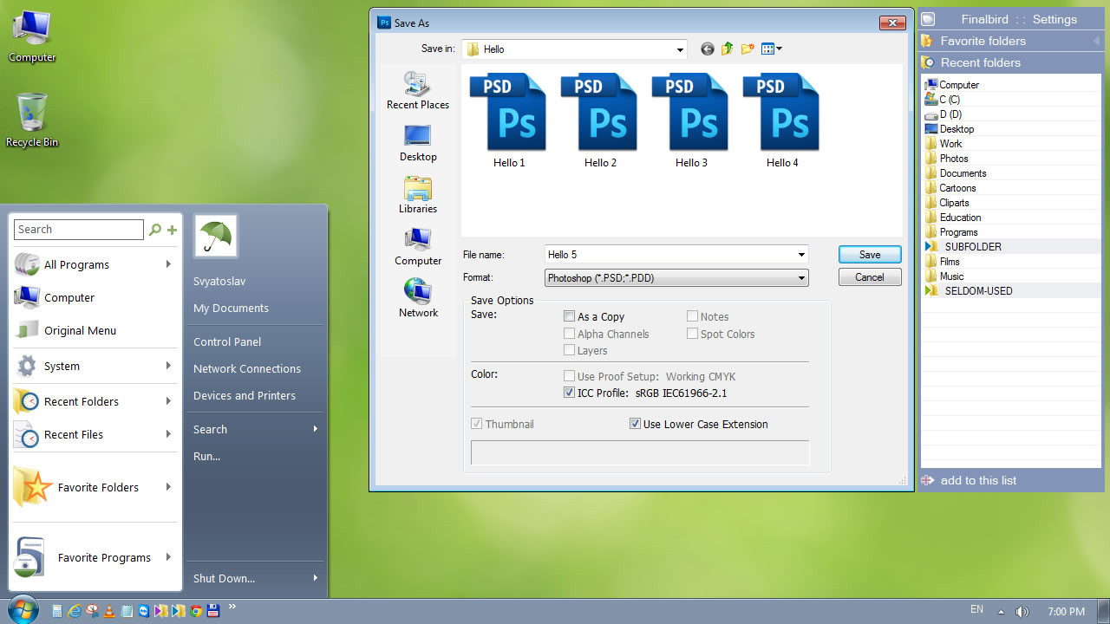Viewport: 1110px width, 624px height.
Task: Toggle the Spot Colors checkbox
Action: click(693, 334)
